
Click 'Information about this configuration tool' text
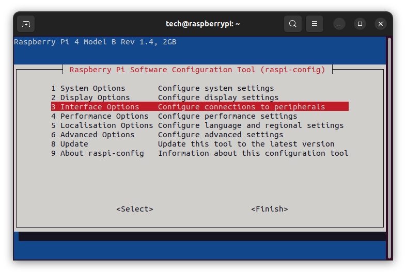(x=253, y=153)
